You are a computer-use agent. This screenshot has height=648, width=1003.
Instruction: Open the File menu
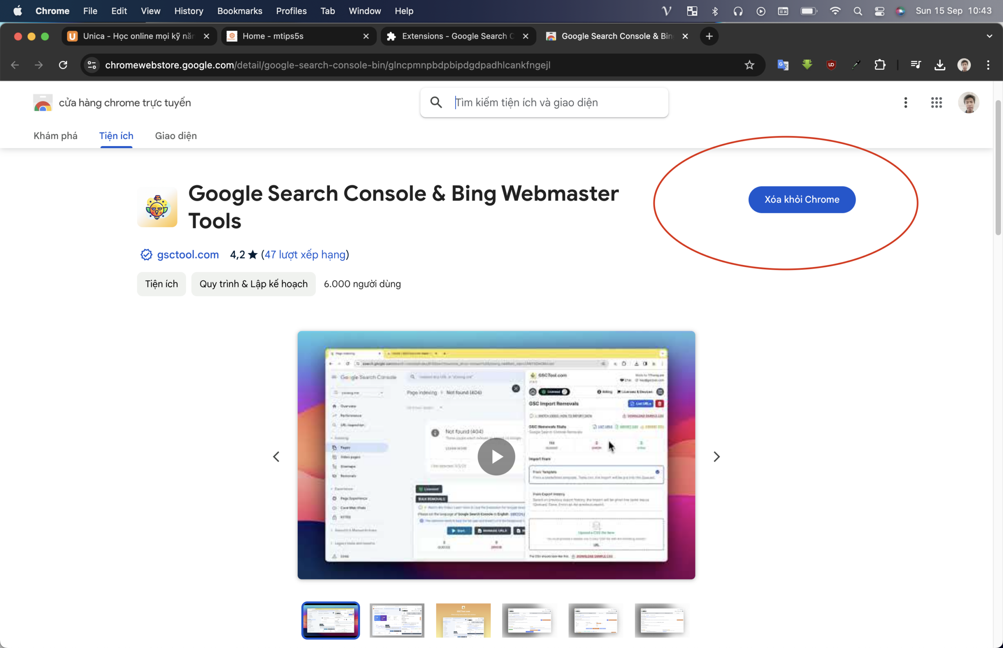90,11
